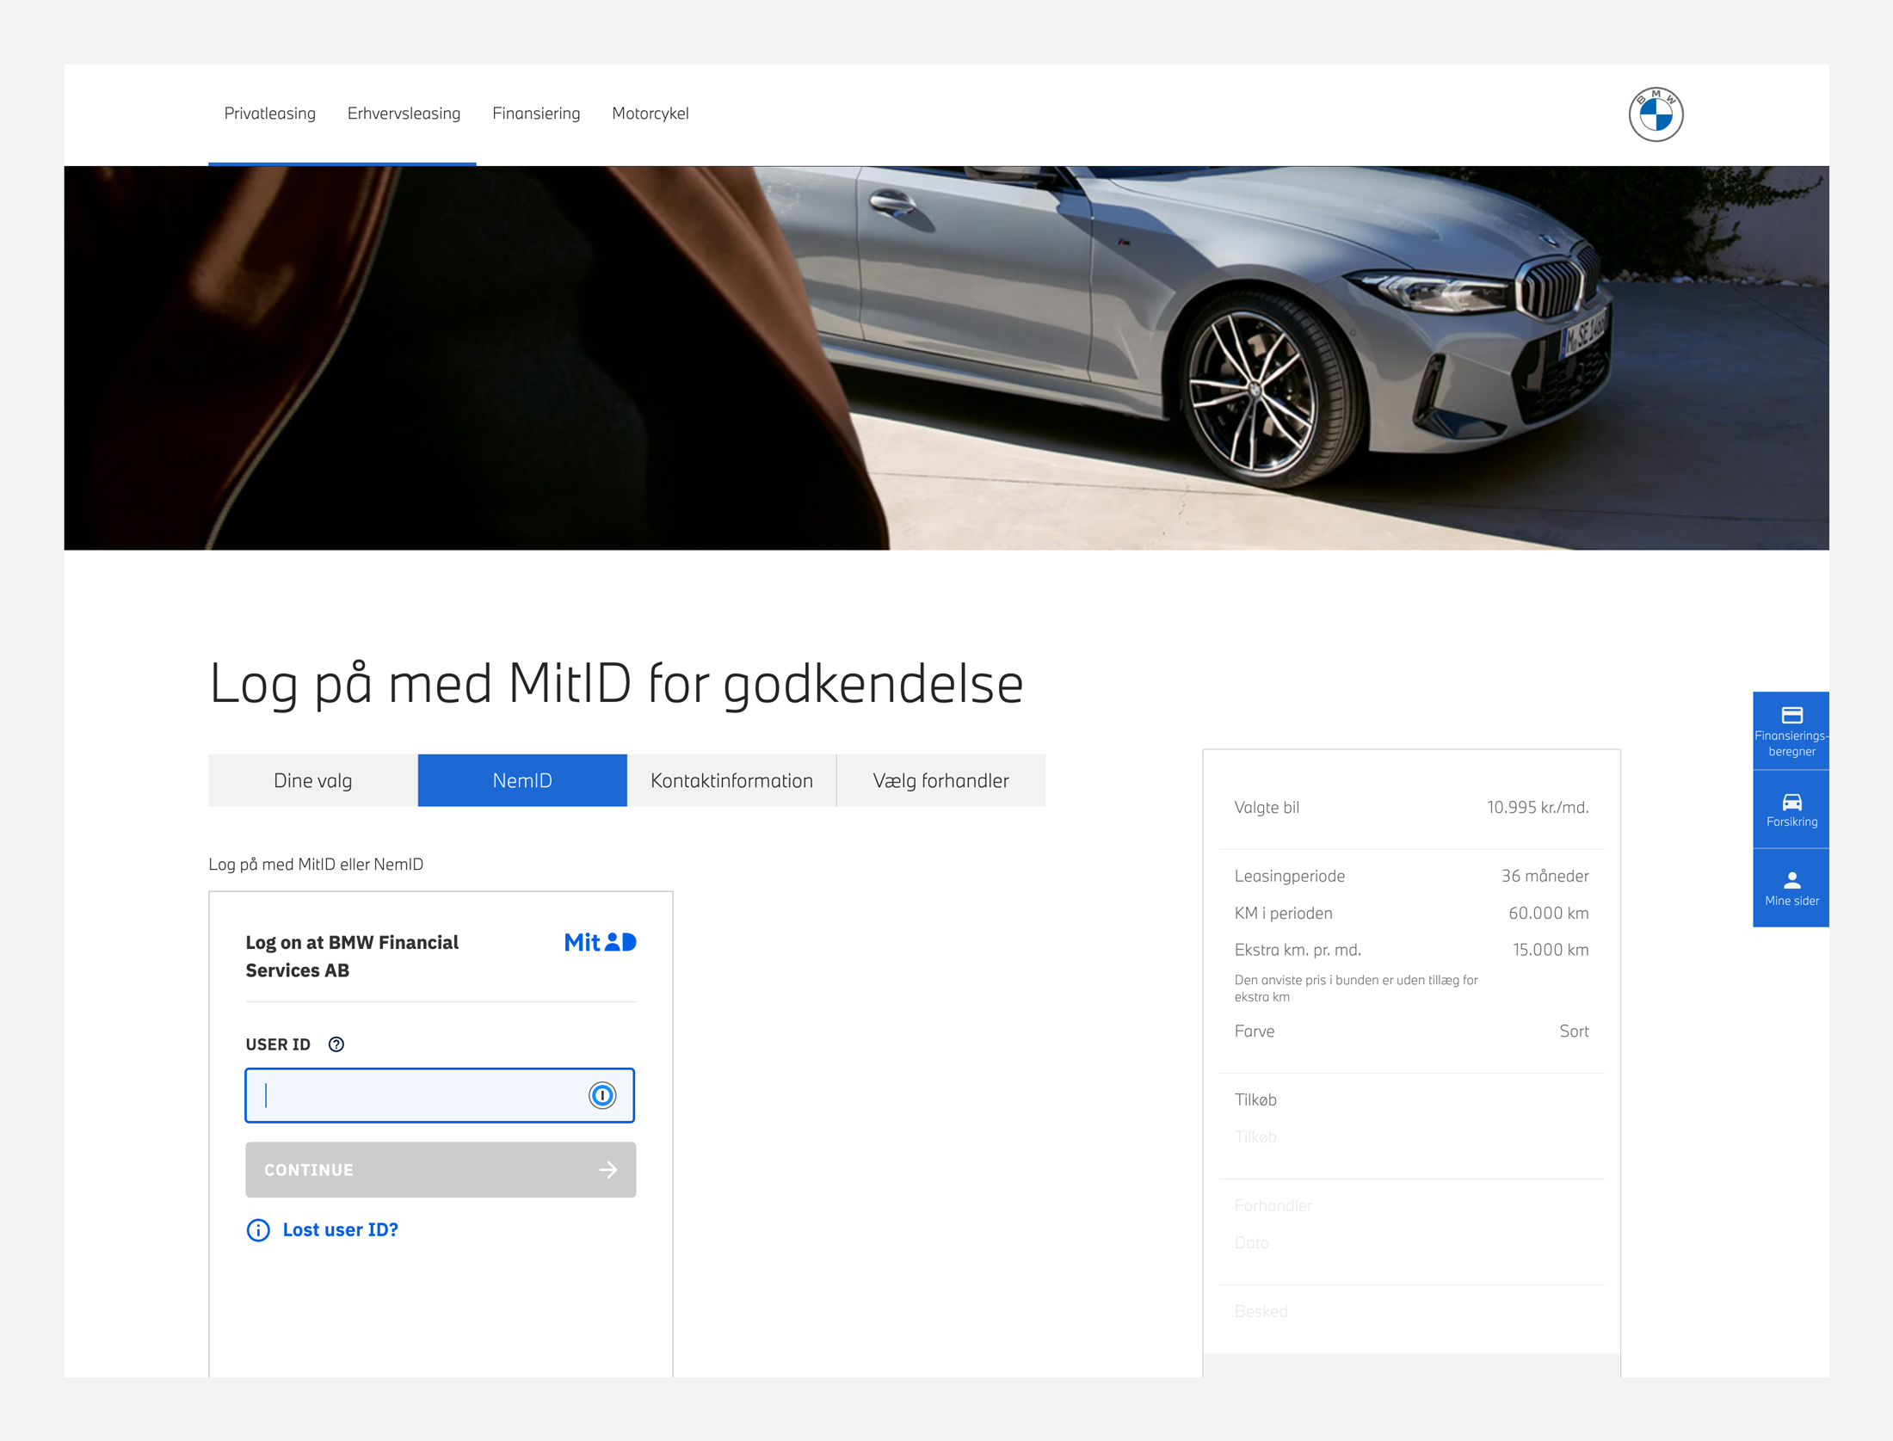
Task: Click the Farve label
Action: coord(1254,1031)
